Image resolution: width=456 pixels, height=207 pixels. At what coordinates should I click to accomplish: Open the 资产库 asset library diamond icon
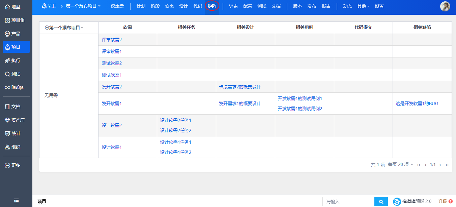[x=7, y=120]
